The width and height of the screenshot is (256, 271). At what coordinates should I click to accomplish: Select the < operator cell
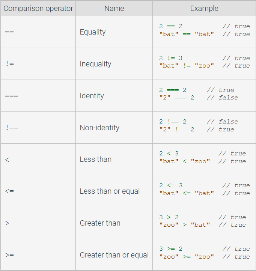click(38, 160)
